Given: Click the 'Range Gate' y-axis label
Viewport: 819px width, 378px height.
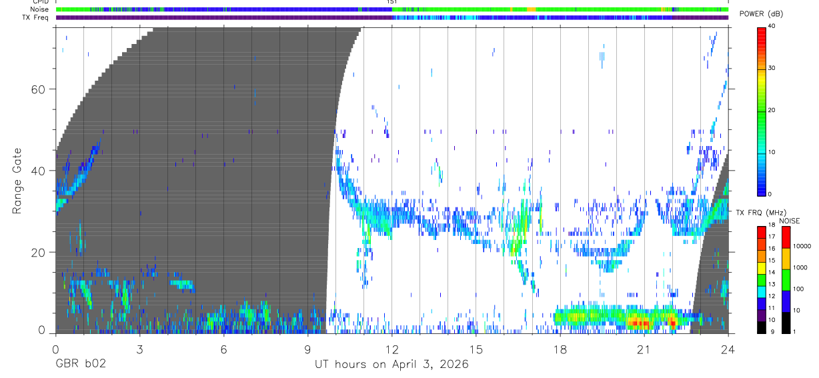Looking at the screenshot, I should click(x=17, y=181).
